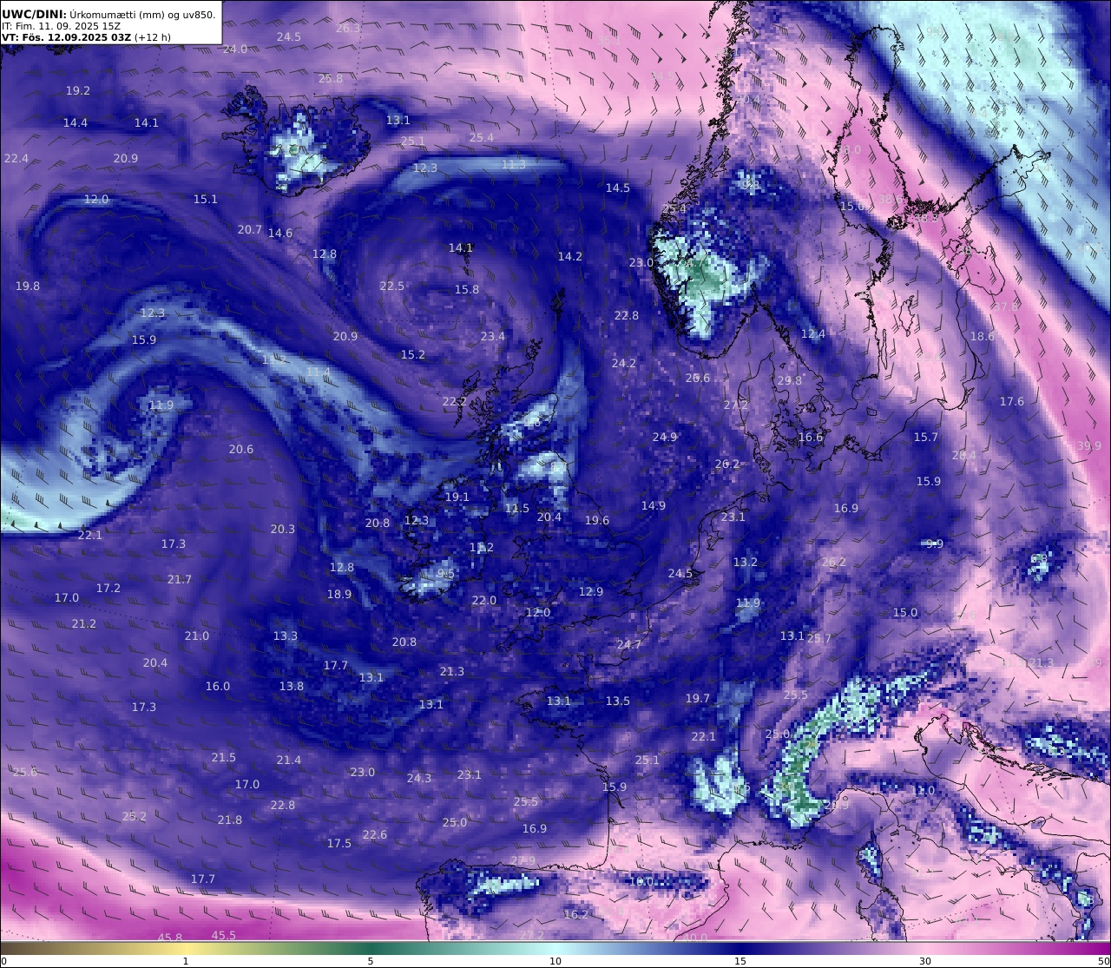This screenshot has height=968, width=1111.
Task: Click the 14.2 value label
Action: 570,257
